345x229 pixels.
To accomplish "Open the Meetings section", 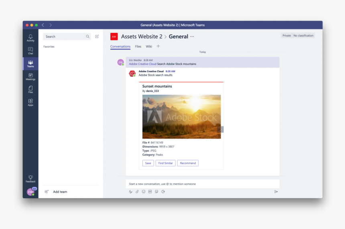I will pyautogui.click(x=30, y=77).
